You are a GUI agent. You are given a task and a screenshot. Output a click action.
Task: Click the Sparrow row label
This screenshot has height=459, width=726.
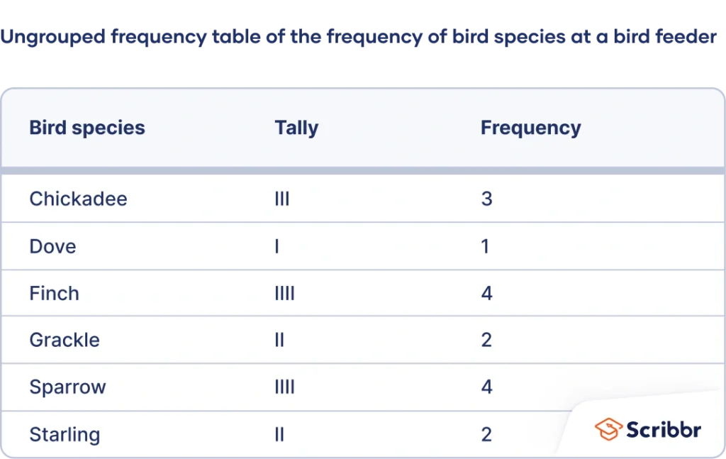pyautogui.click(x=67, y=387)
